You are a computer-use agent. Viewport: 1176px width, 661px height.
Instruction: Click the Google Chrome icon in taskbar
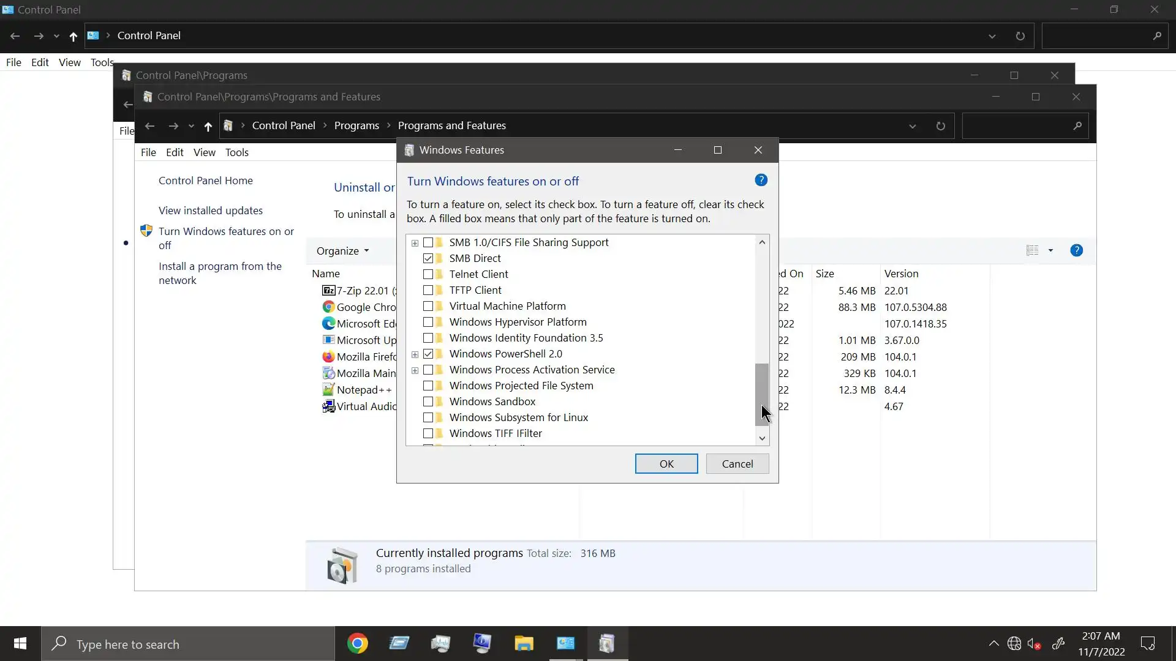pos(358,643)
